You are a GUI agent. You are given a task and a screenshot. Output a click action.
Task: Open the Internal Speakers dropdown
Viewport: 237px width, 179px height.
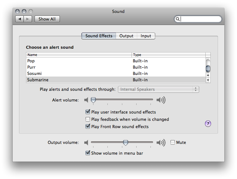pos(158,90)
